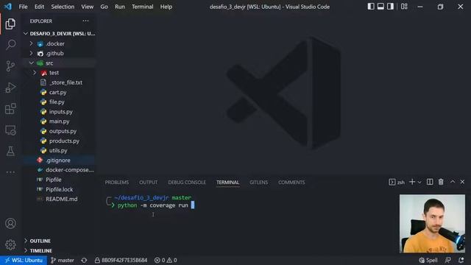Image resolution: width=471 pixels, height=265 pixels.
Task: Open the Edit menu
Action: tap(39, 7)
